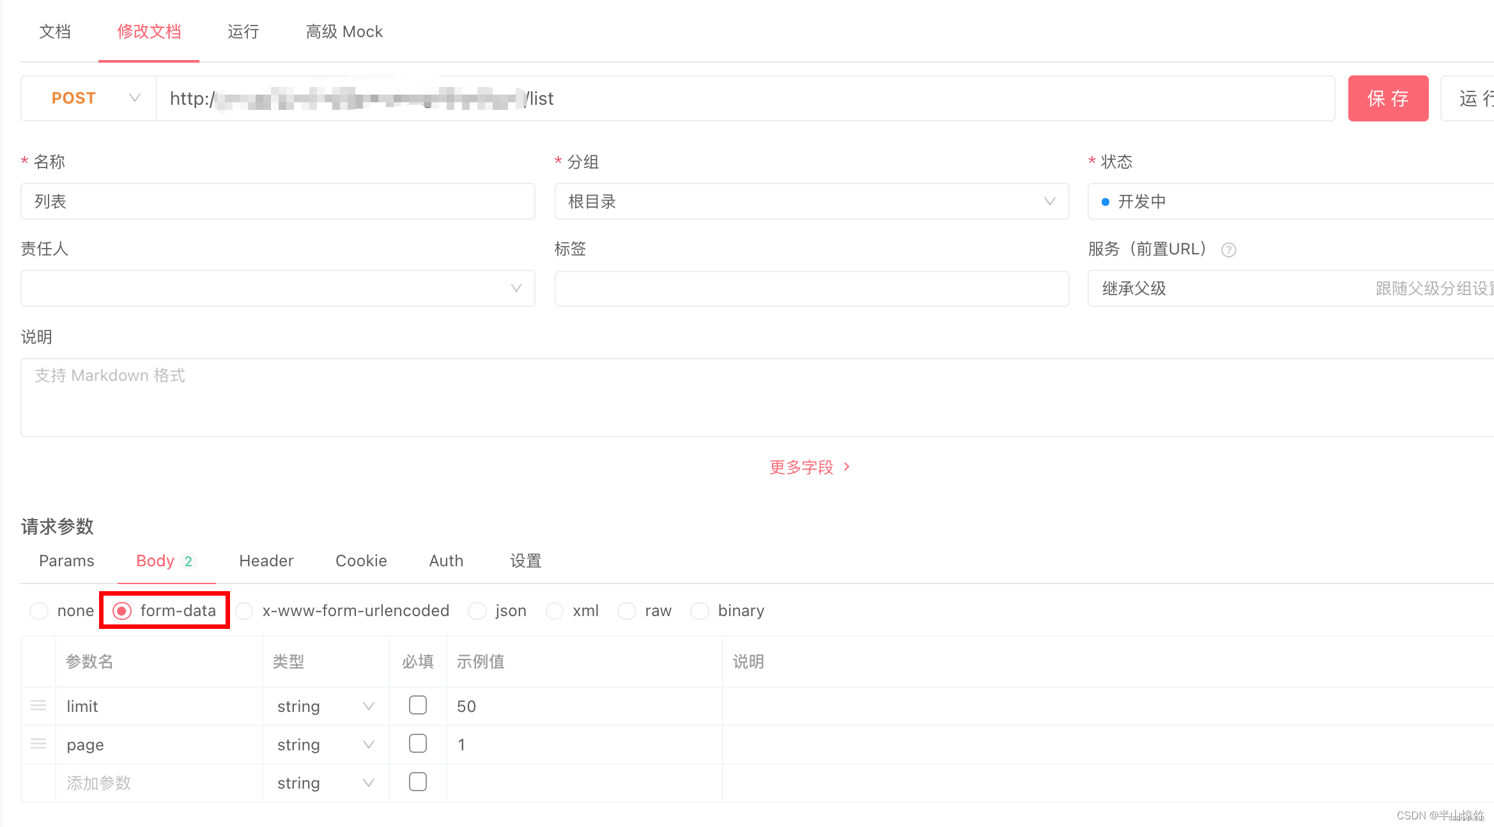1494x827 pixels.
Task: Check the 必填 checkbox for page parameter
Action: (x=417, y=743)
